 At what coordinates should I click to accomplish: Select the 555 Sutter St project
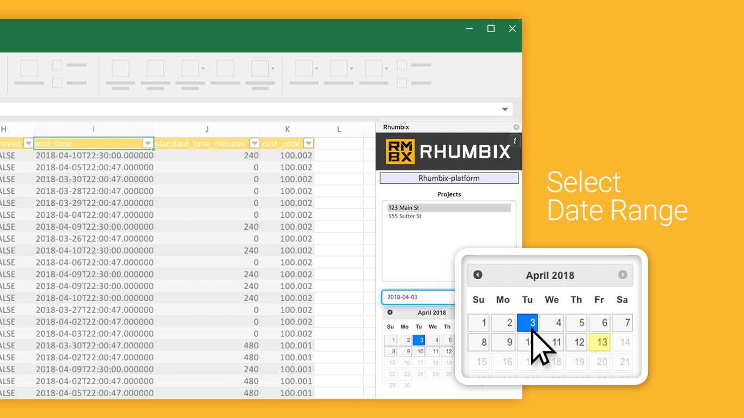pyautogui.click(x=405, y=217)
